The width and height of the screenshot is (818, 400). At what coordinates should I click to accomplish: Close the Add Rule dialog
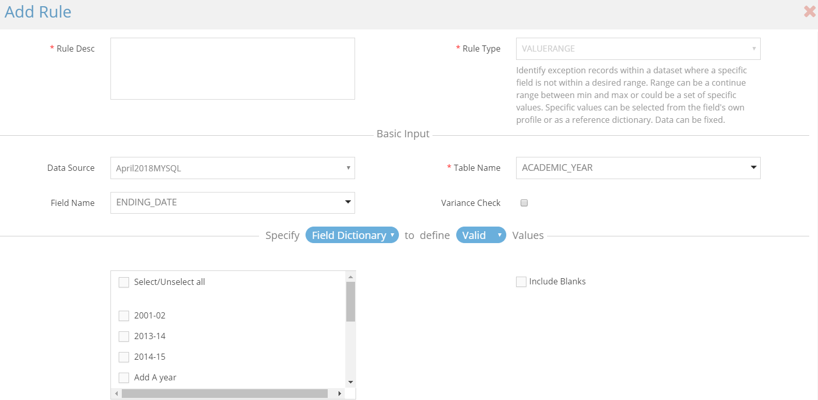coord(809,11)
